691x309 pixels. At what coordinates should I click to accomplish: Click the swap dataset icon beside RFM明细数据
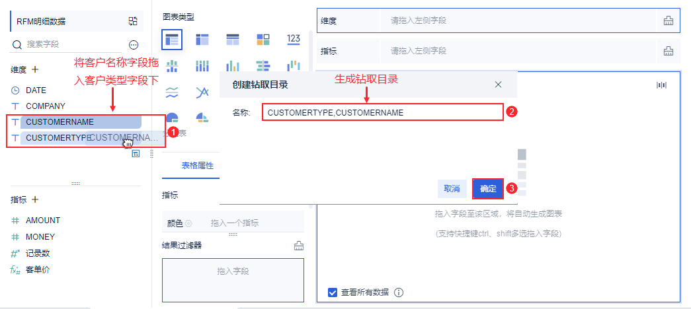click(133, 21)
